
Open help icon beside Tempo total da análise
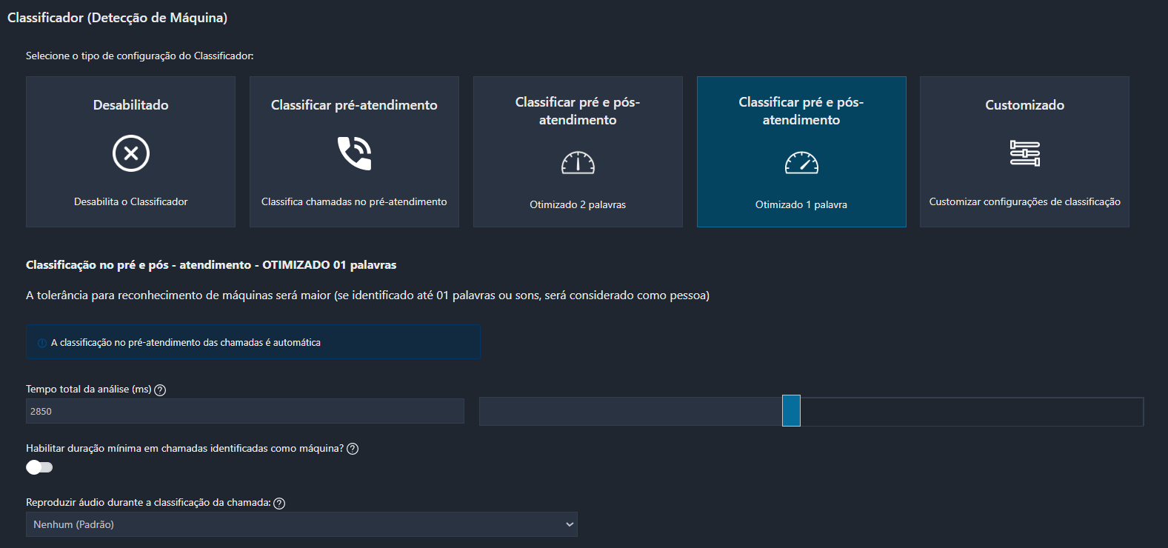(160, 390)
